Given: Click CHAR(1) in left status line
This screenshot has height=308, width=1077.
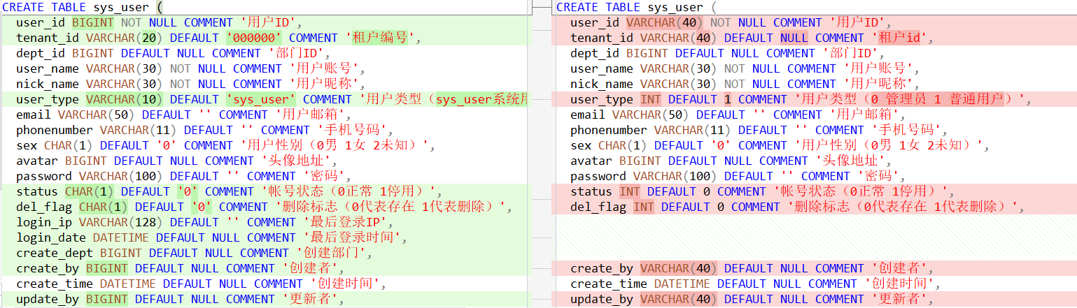Looking at the screenshot, I should [90, 191].
